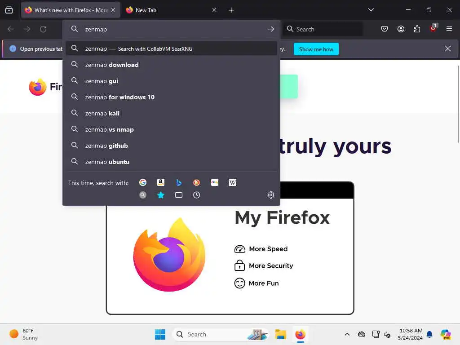Open a new tab with plus button
The width and height of the screenshot is (460, 345).
tap(231, 10)
